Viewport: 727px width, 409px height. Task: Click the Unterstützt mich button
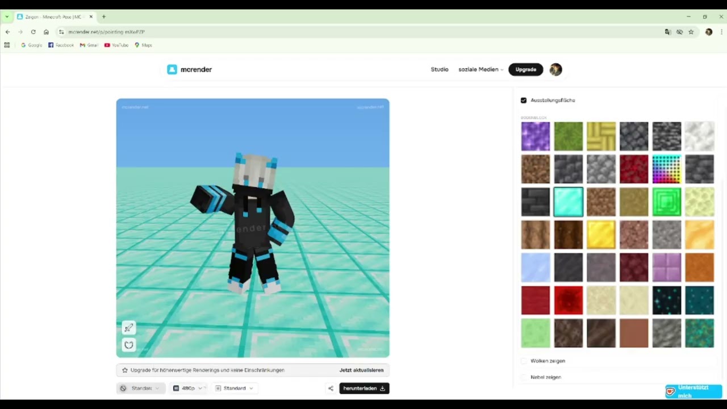click(693, 391)
